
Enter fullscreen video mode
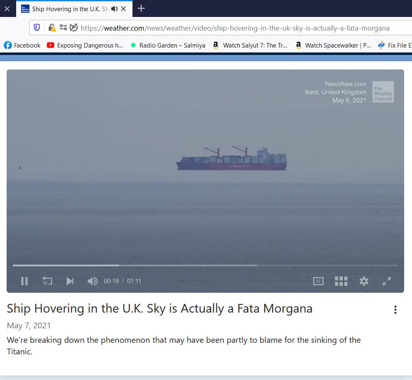click(x=386, y=281)
